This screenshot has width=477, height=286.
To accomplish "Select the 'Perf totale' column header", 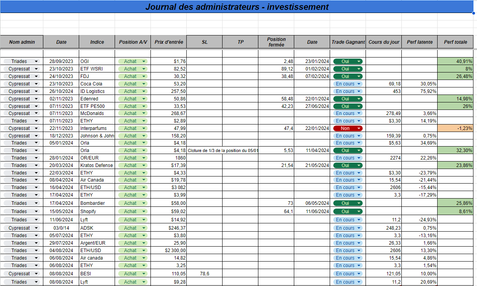I will pyautogui.click(x=455, y=42).
